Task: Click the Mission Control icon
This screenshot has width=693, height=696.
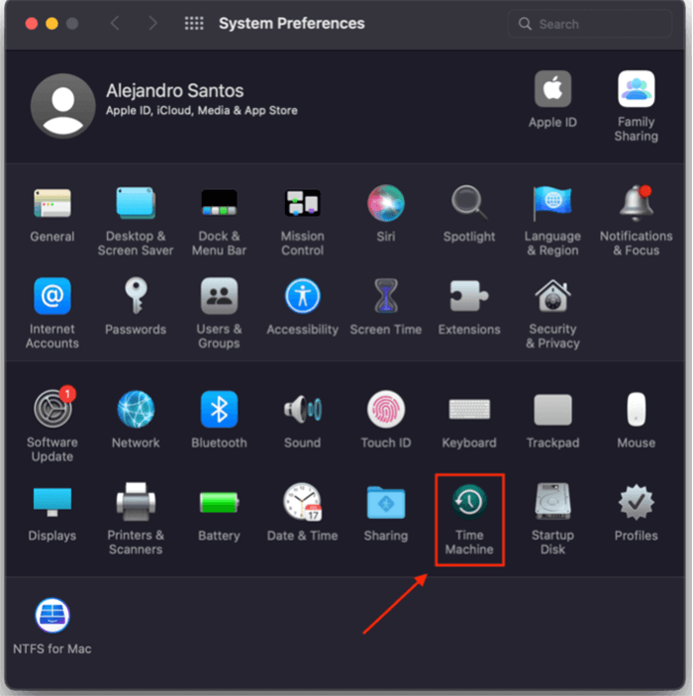Action: tap(302, 204)
